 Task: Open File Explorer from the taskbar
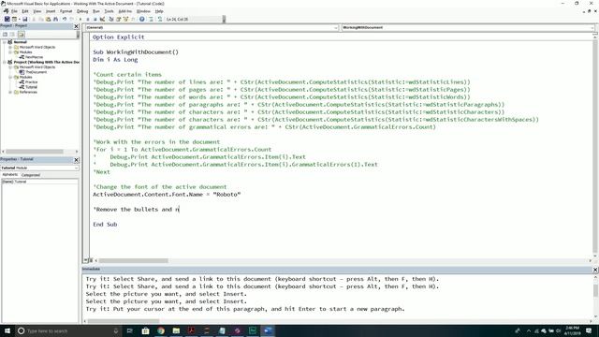coord(176,330)
